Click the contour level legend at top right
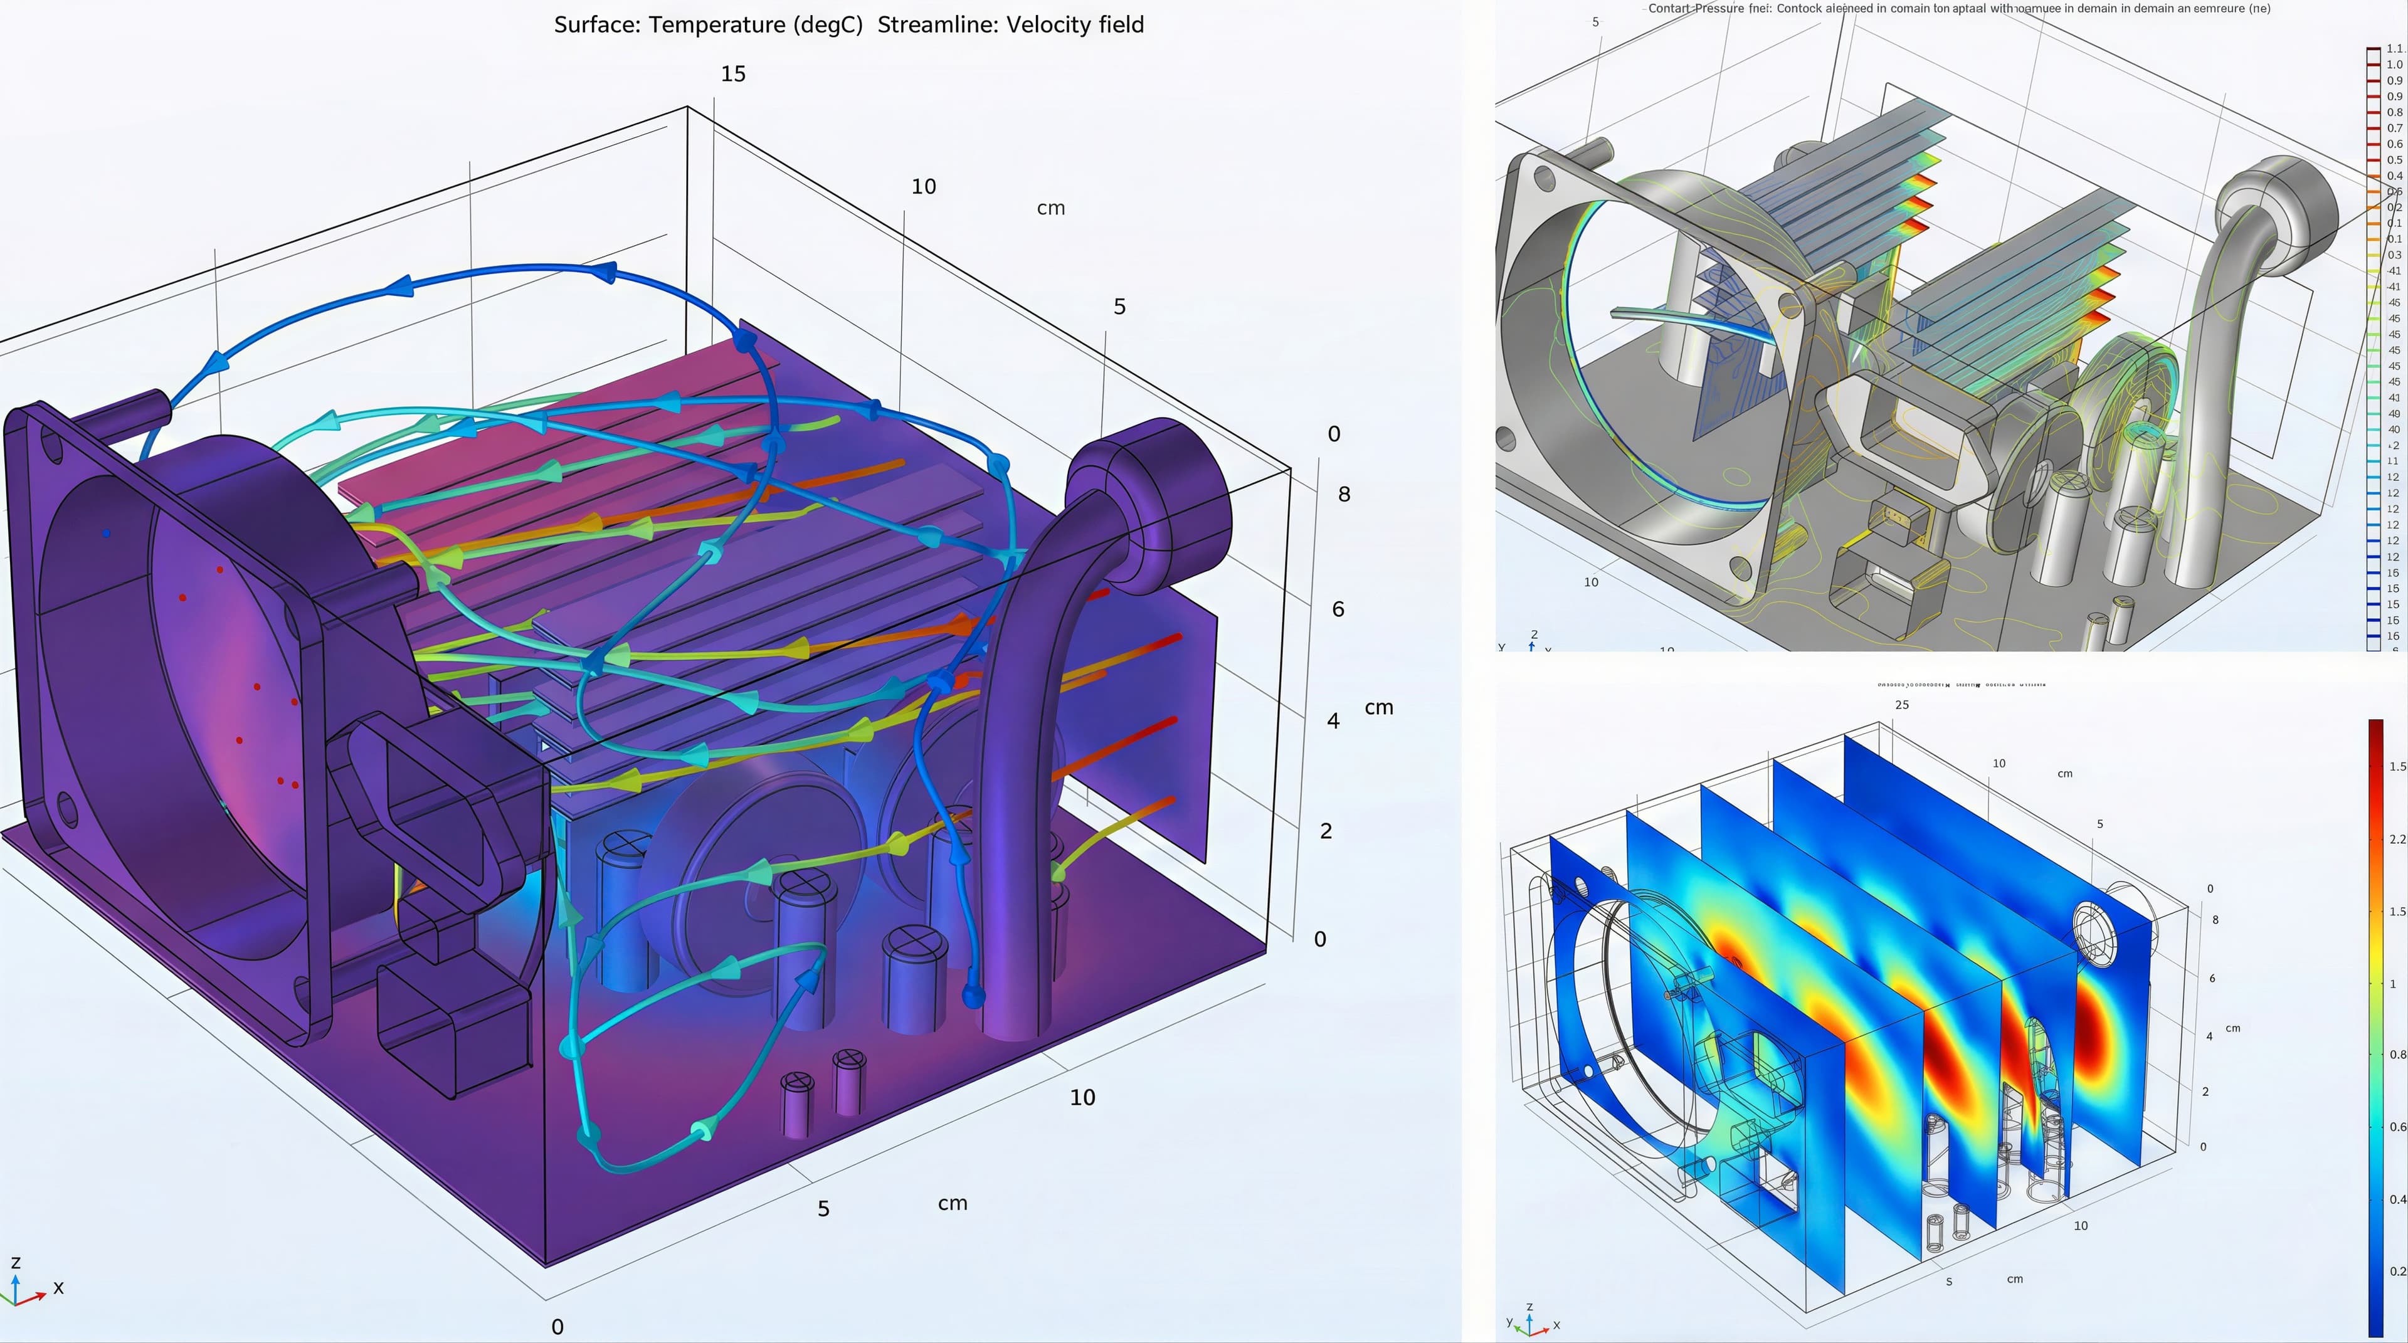This screenshot has height=1343, width=2408. [x=2374, y=346]
